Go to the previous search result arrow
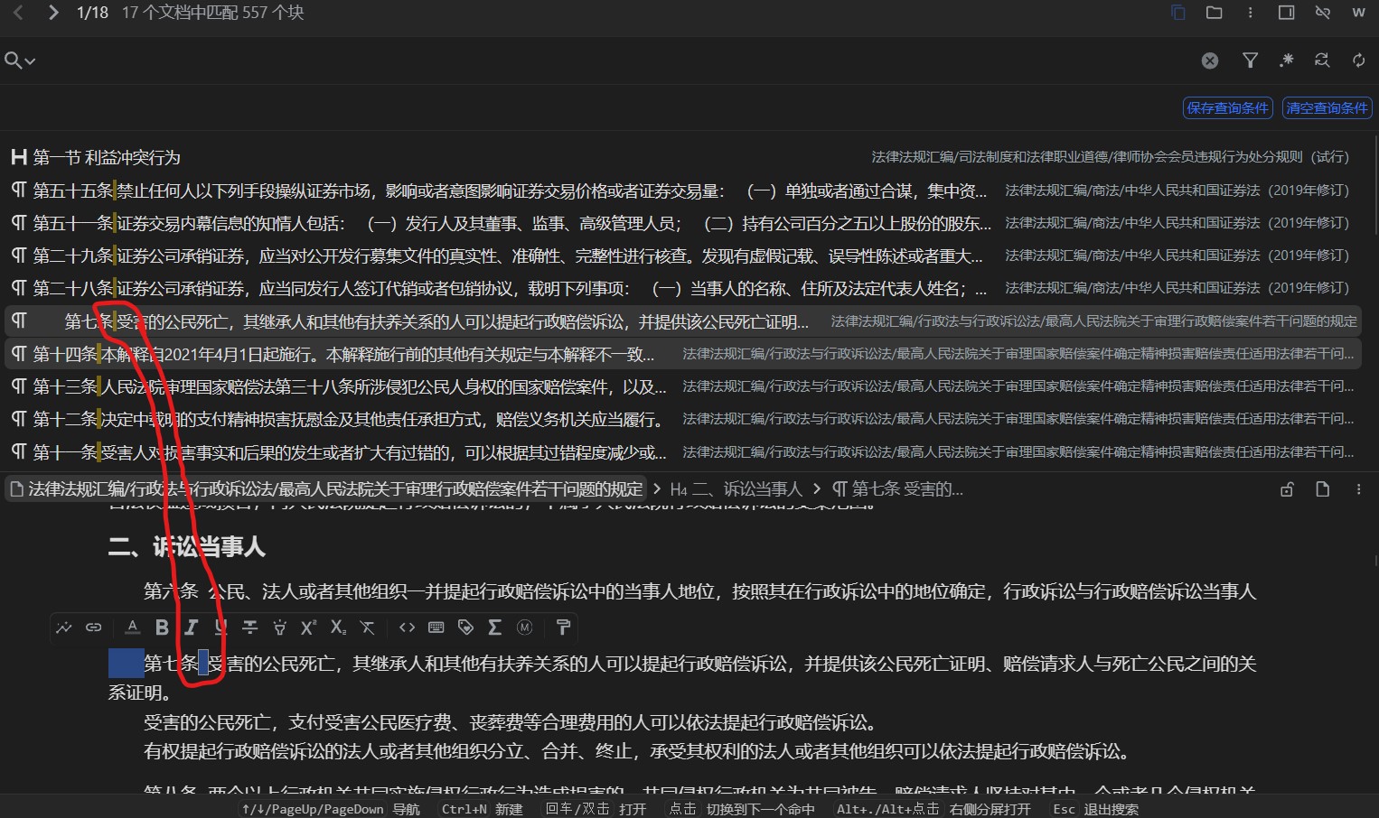This screenshot has width=1379, height=818. coord(19,13)
